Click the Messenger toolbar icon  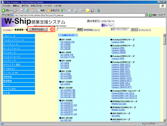pos(98,10)
